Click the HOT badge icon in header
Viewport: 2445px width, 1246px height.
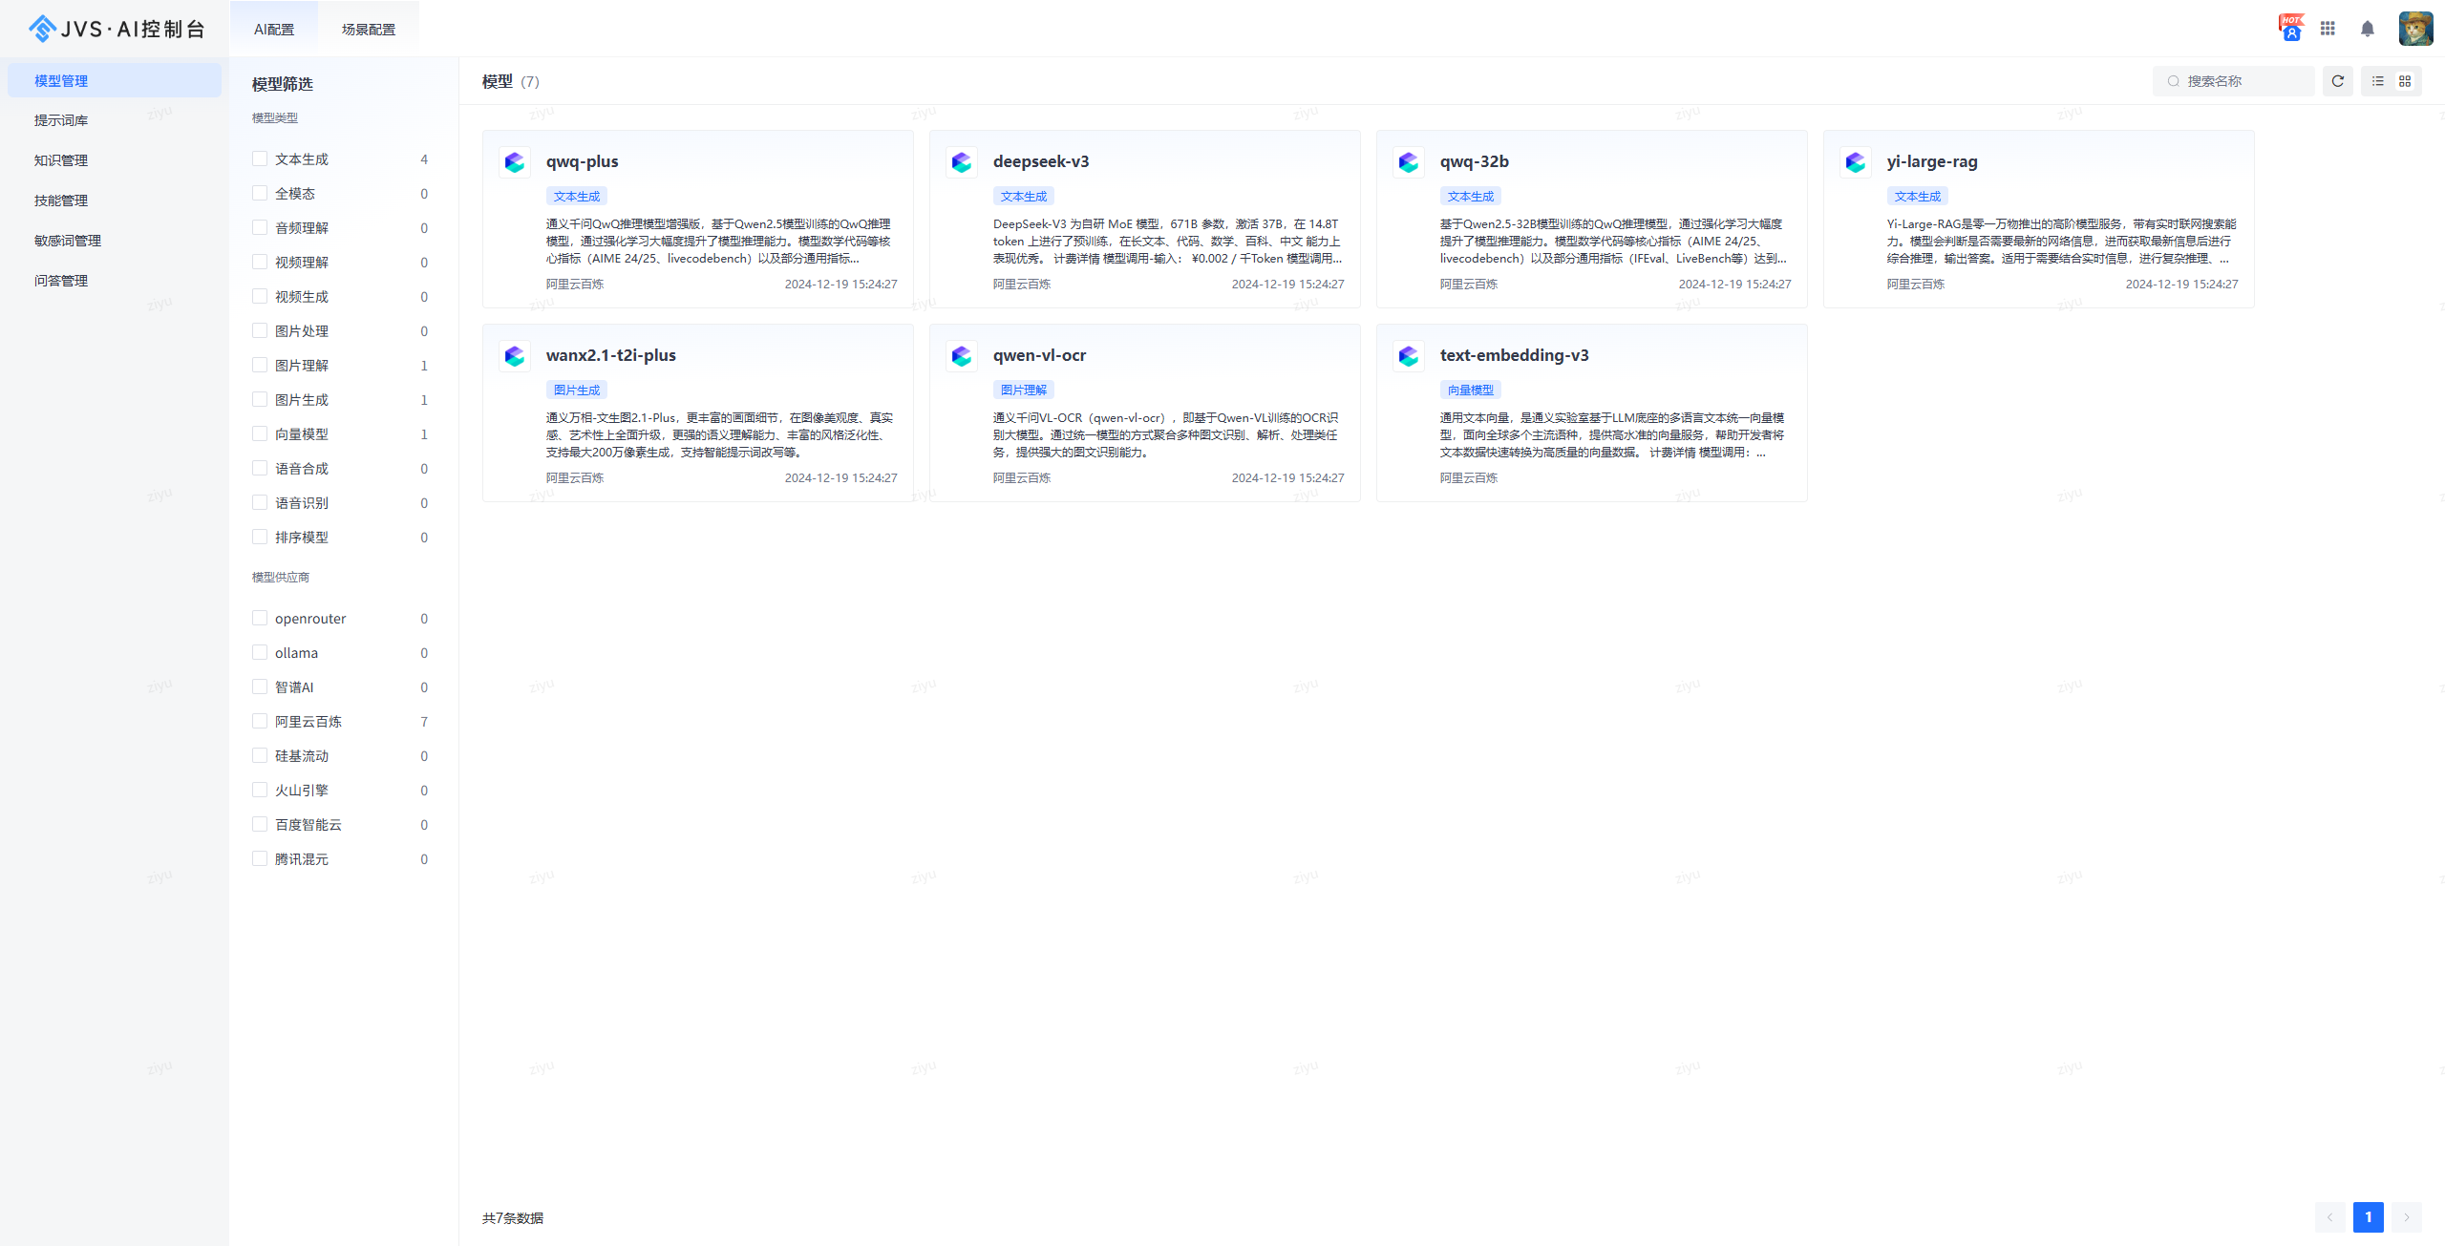click(2290, 28)
